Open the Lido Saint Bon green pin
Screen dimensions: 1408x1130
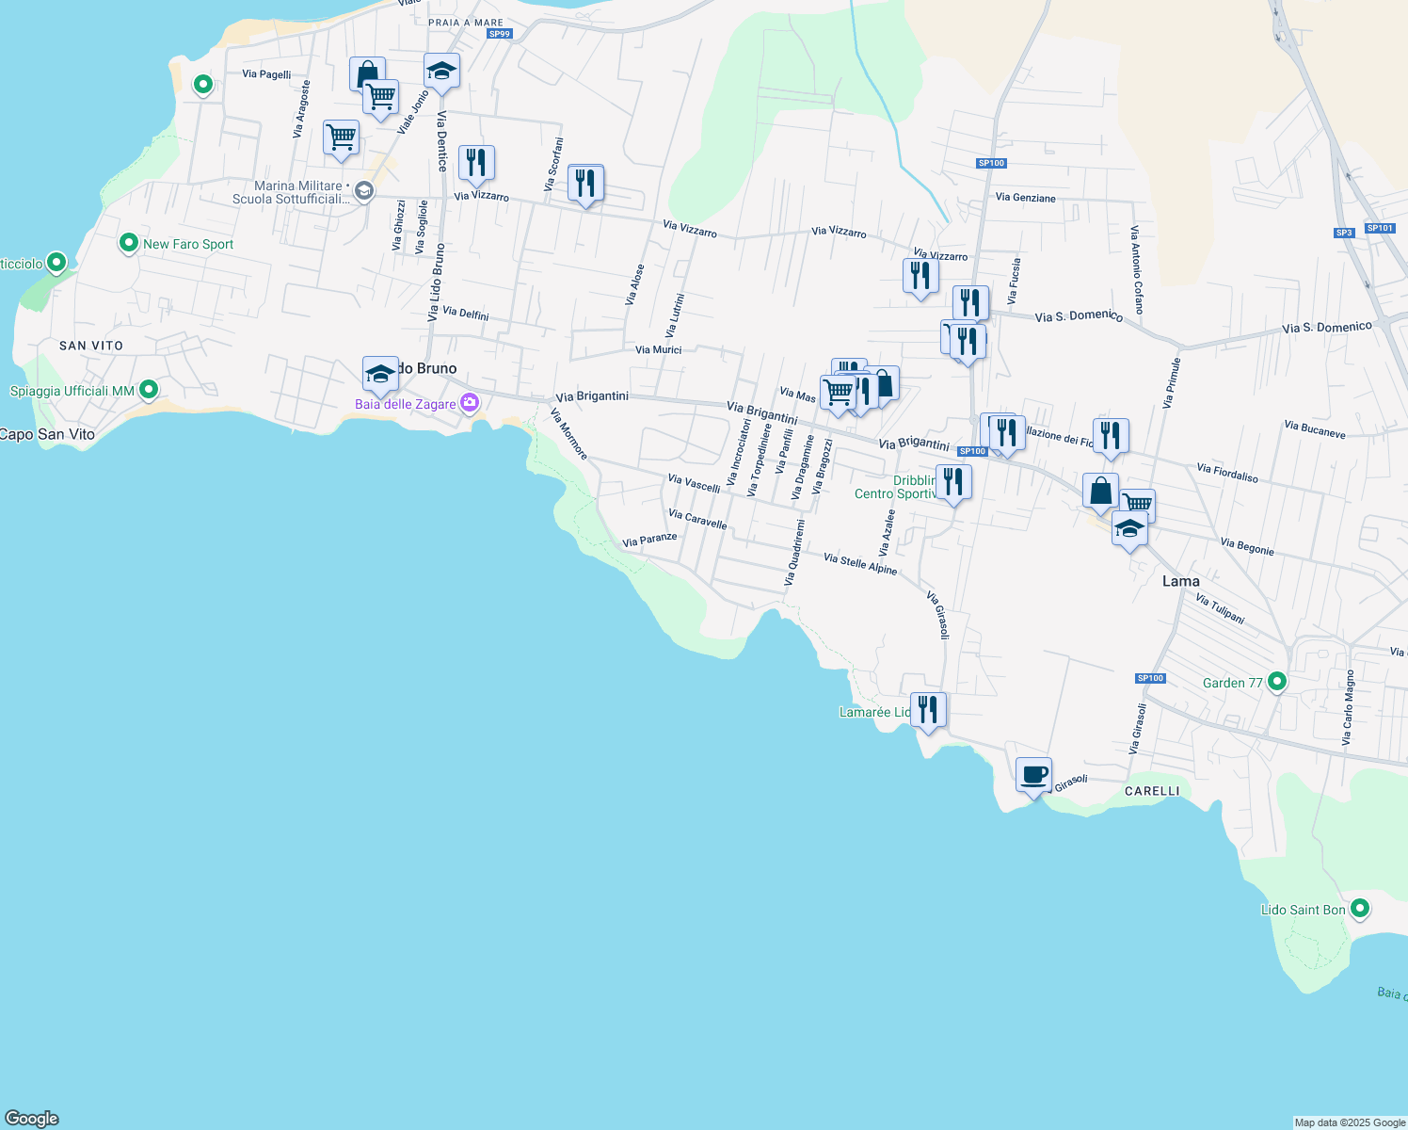pyautogui.click(x=1359, y=909)
